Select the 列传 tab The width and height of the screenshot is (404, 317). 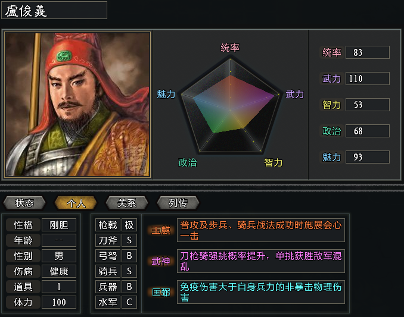pos(178,203)
